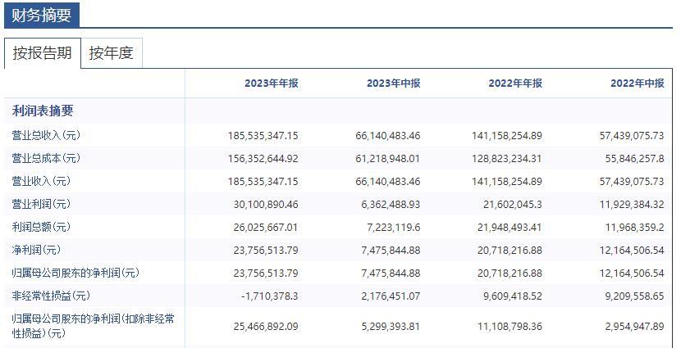
Task: Select the value 26,025,667.01
Action: [x=266, y=228]
